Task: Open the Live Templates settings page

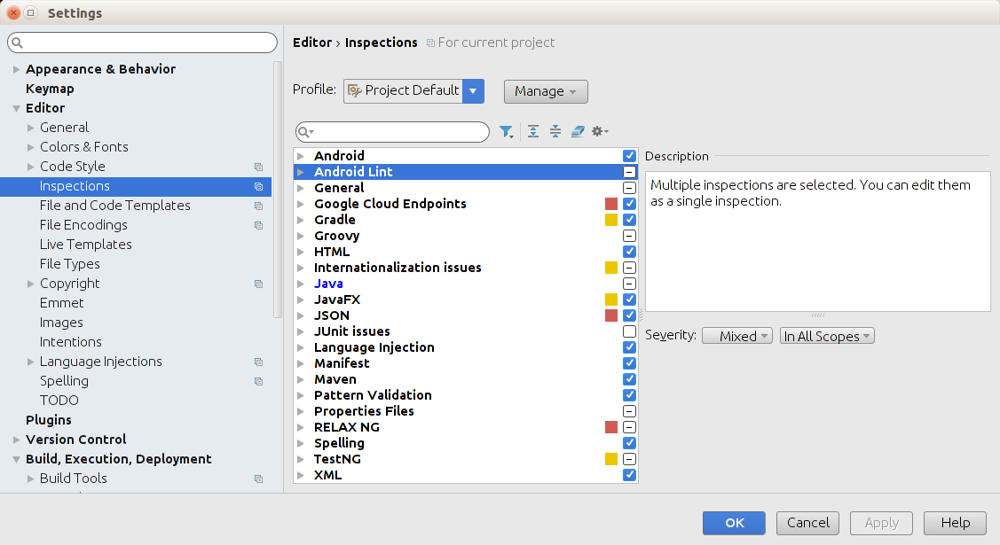Action: pyautogui.click(x=86, y=245)
